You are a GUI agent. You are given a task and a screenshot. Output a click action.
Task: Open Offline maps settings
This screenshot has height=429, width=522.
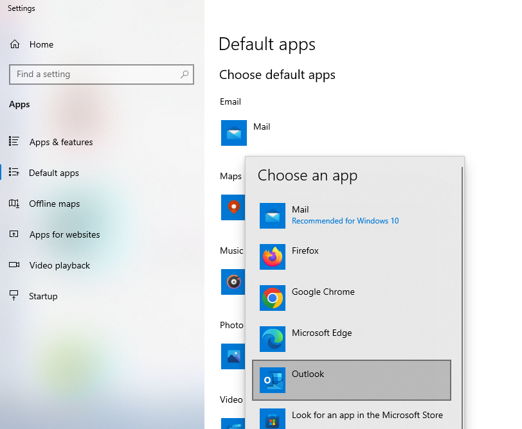point(54,204)
